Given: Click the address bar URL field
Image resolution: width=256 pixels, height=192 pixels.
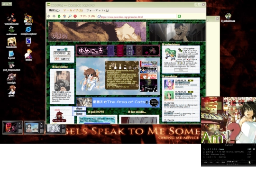Looking at the screenshot, I should tap(137, 16).
